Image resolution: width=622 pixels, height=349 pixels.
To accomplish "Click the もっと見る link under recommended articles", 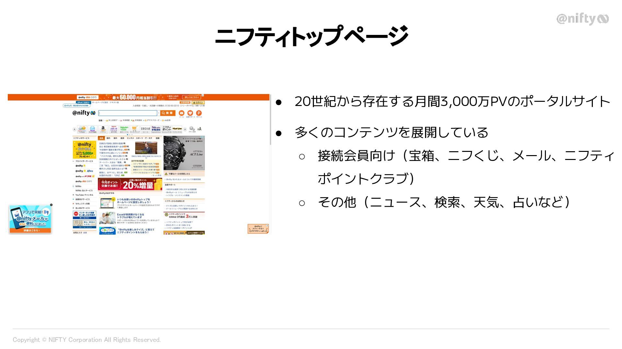I will coord(156,175).
